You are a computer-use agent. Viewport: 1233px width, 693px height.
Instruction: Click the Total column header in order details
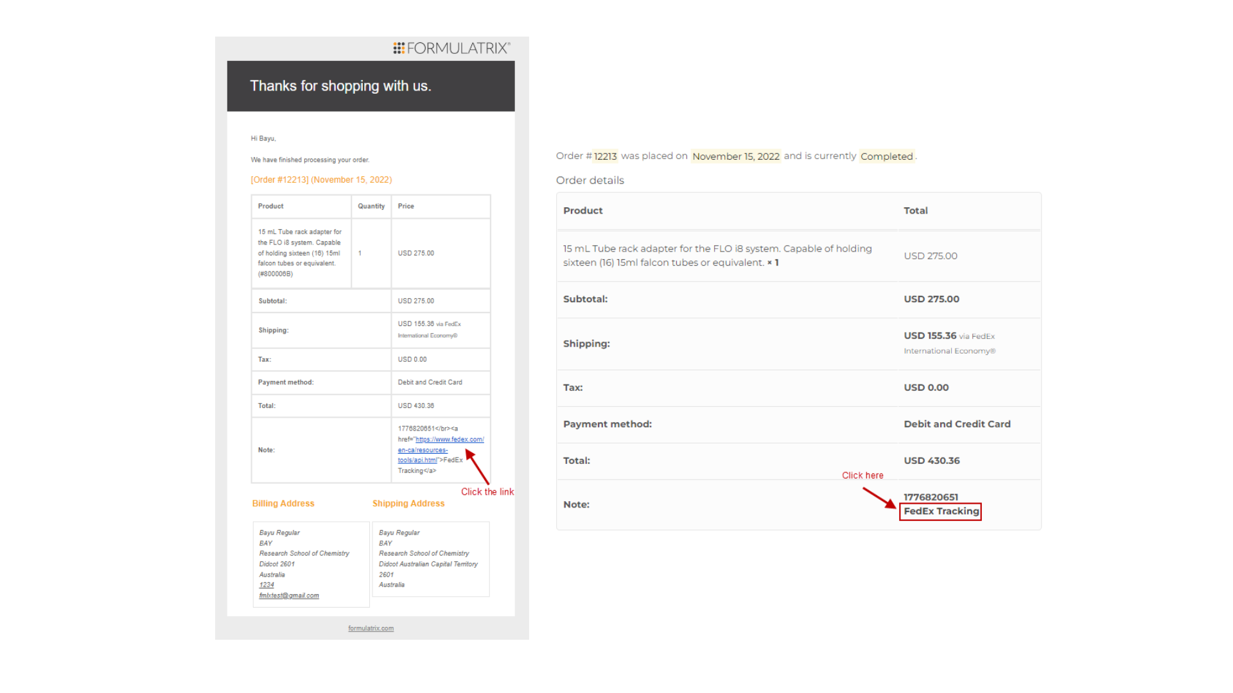tap(916, 210)
